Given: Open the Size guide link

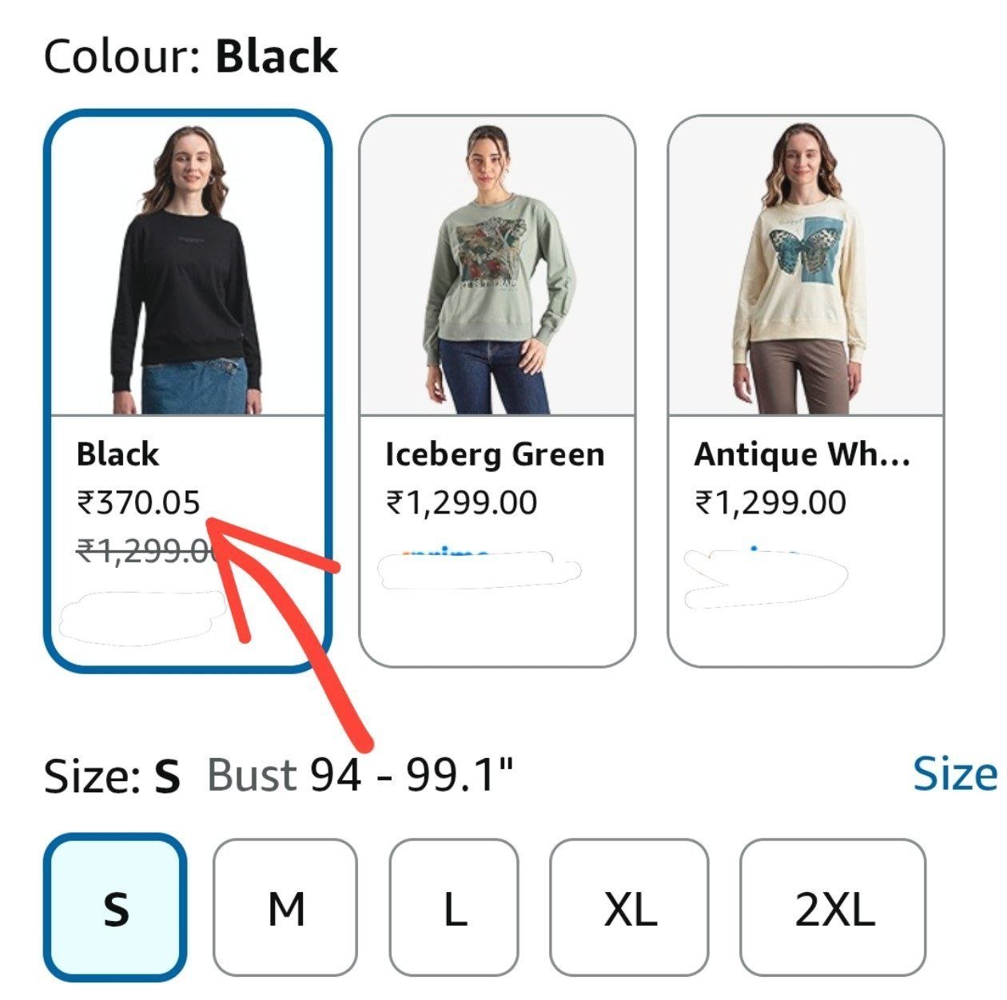Looking at the screenshot, I should pyautogui.click(x=956, y=773).
